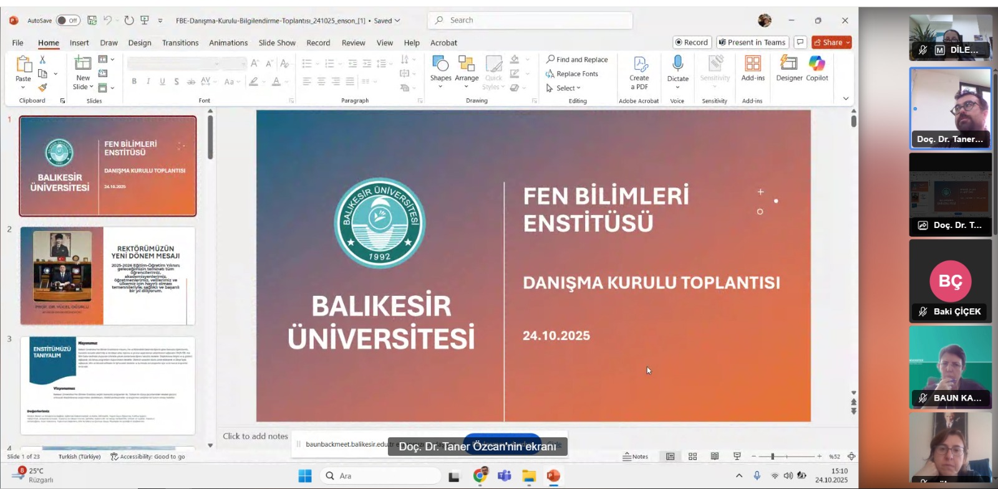This screenshot has width=998, height=489.
Task: Toggle Strikethrough formatting
Action: pos(191,82)
